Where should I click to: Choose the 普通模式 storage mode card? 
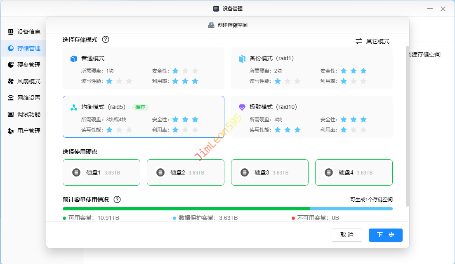pyautogui.click(x=143, y=68)
